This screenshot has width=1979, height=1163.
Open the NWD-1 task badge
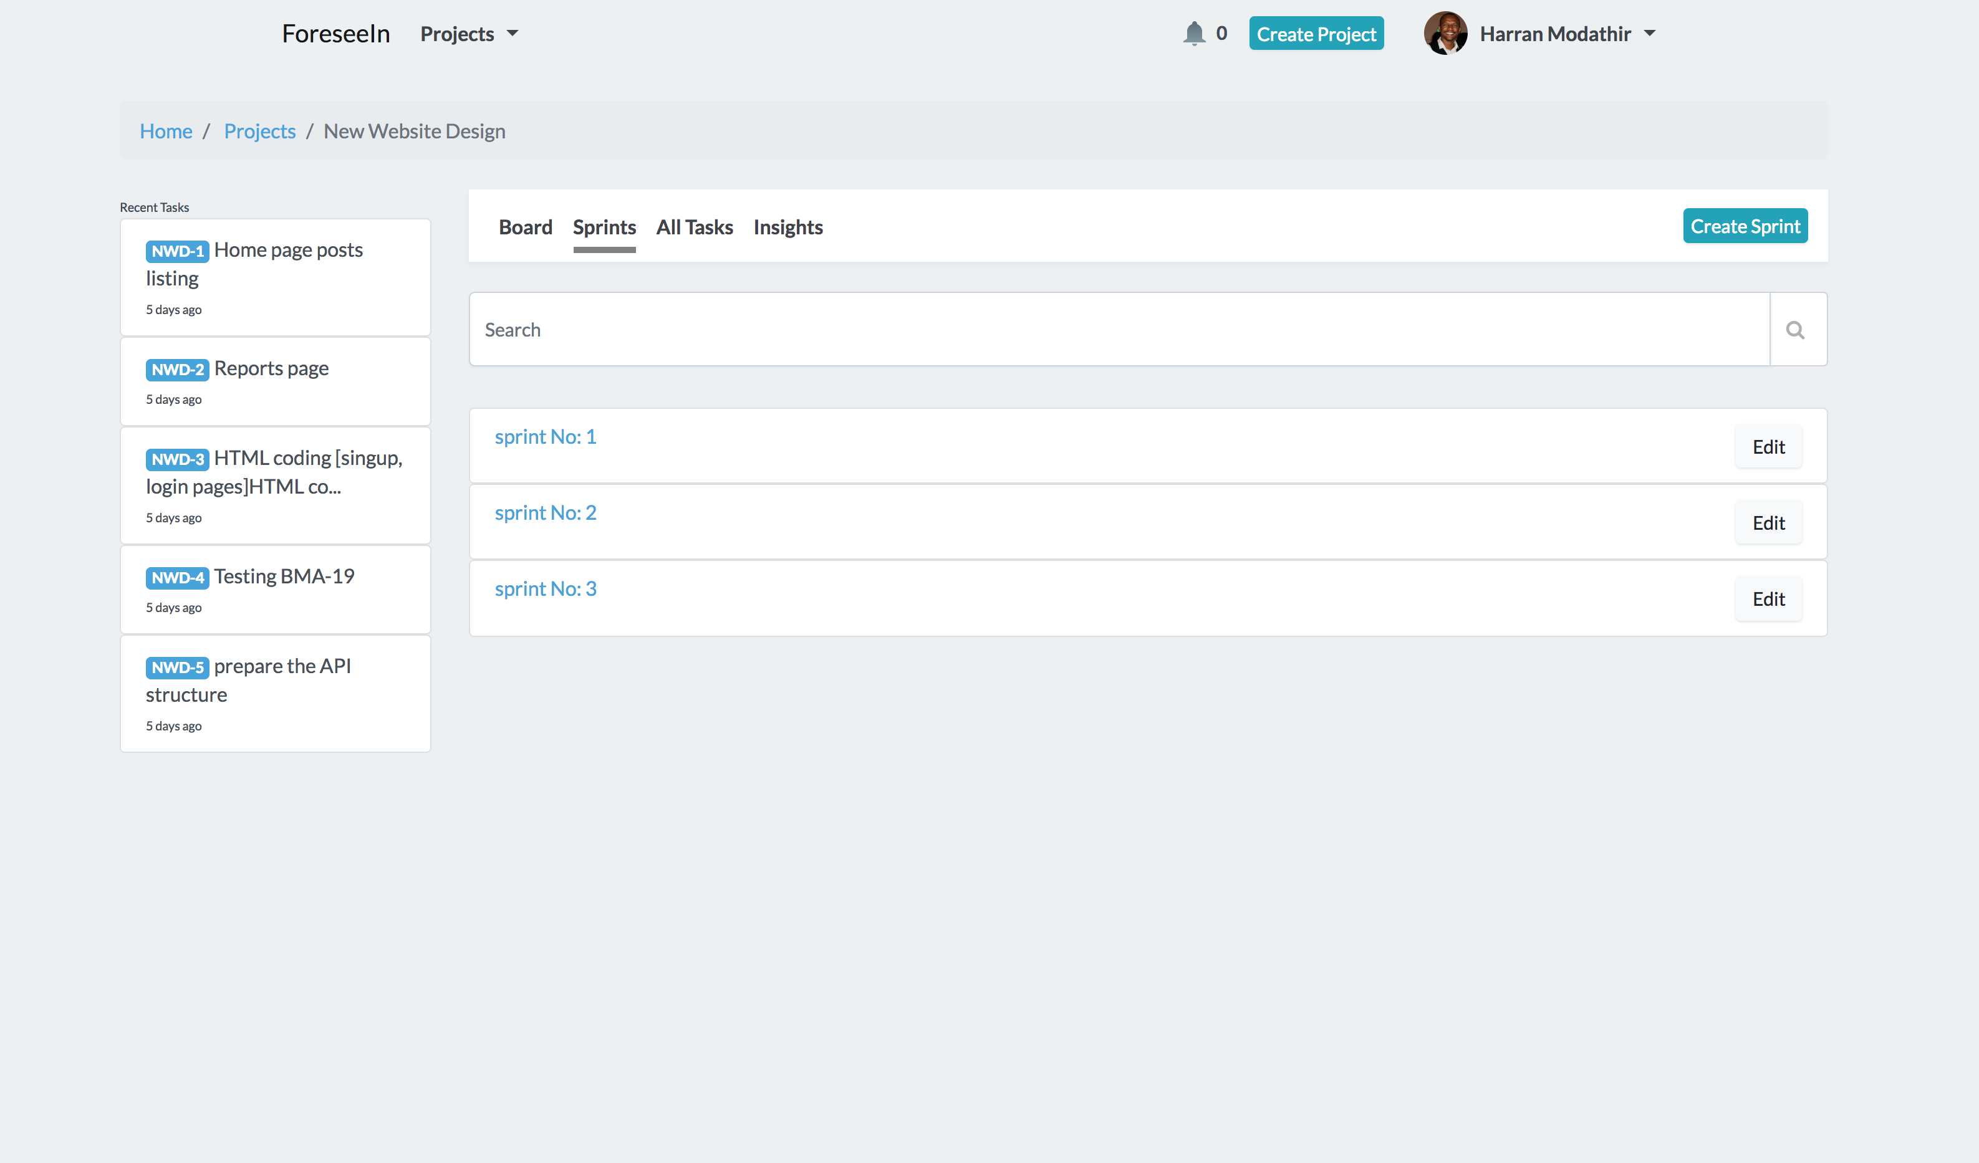click(176, 251)
